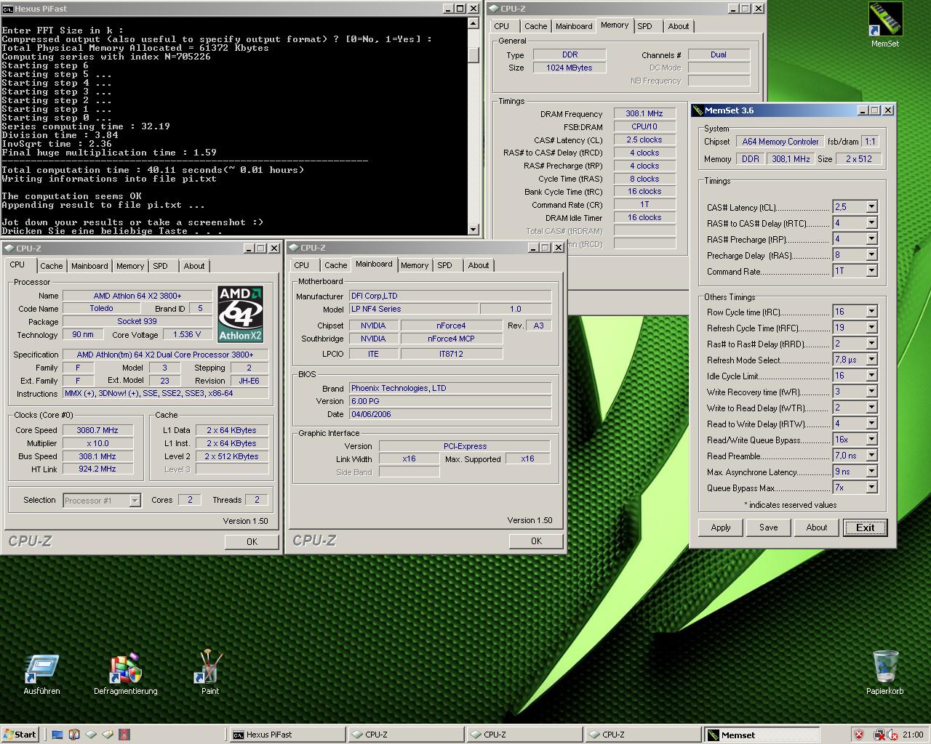Open the Papierkorb recycle bin icon
The image size is (931, 744).
pos(884,674)
